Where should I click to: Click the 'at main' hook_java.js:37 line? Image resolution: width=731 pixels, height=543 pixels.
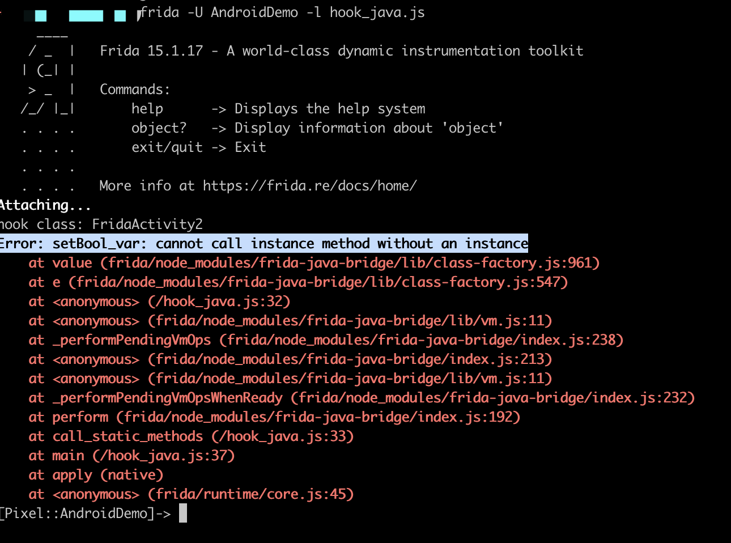pos(131,456)
